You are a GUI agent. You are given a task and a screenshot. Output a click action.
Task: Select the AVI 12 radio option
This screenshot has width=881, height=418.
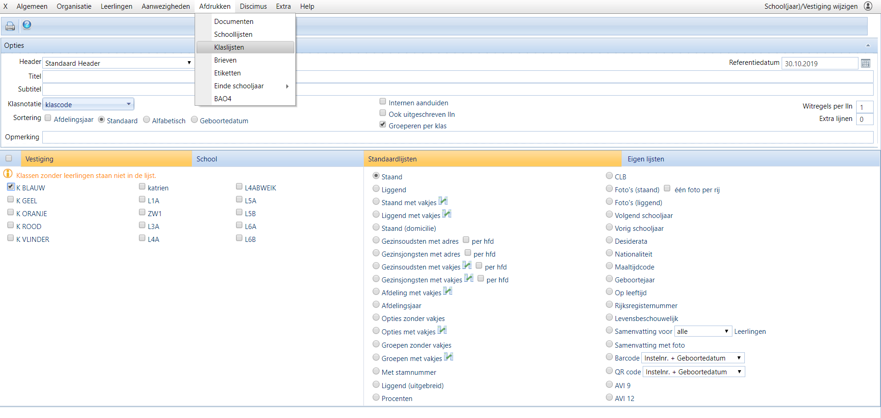coord(610,397)
